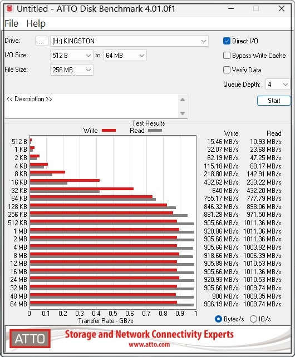Click the Test Results heading

[149, 123]
